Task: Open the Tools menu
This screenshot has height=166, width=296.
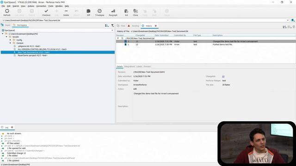Action: click(x=51, y=6)
